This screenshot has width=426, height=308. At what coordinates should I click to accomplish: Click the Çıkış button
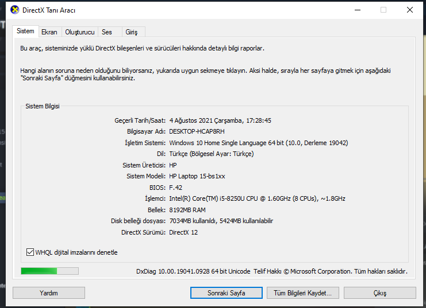click(380, 293)
